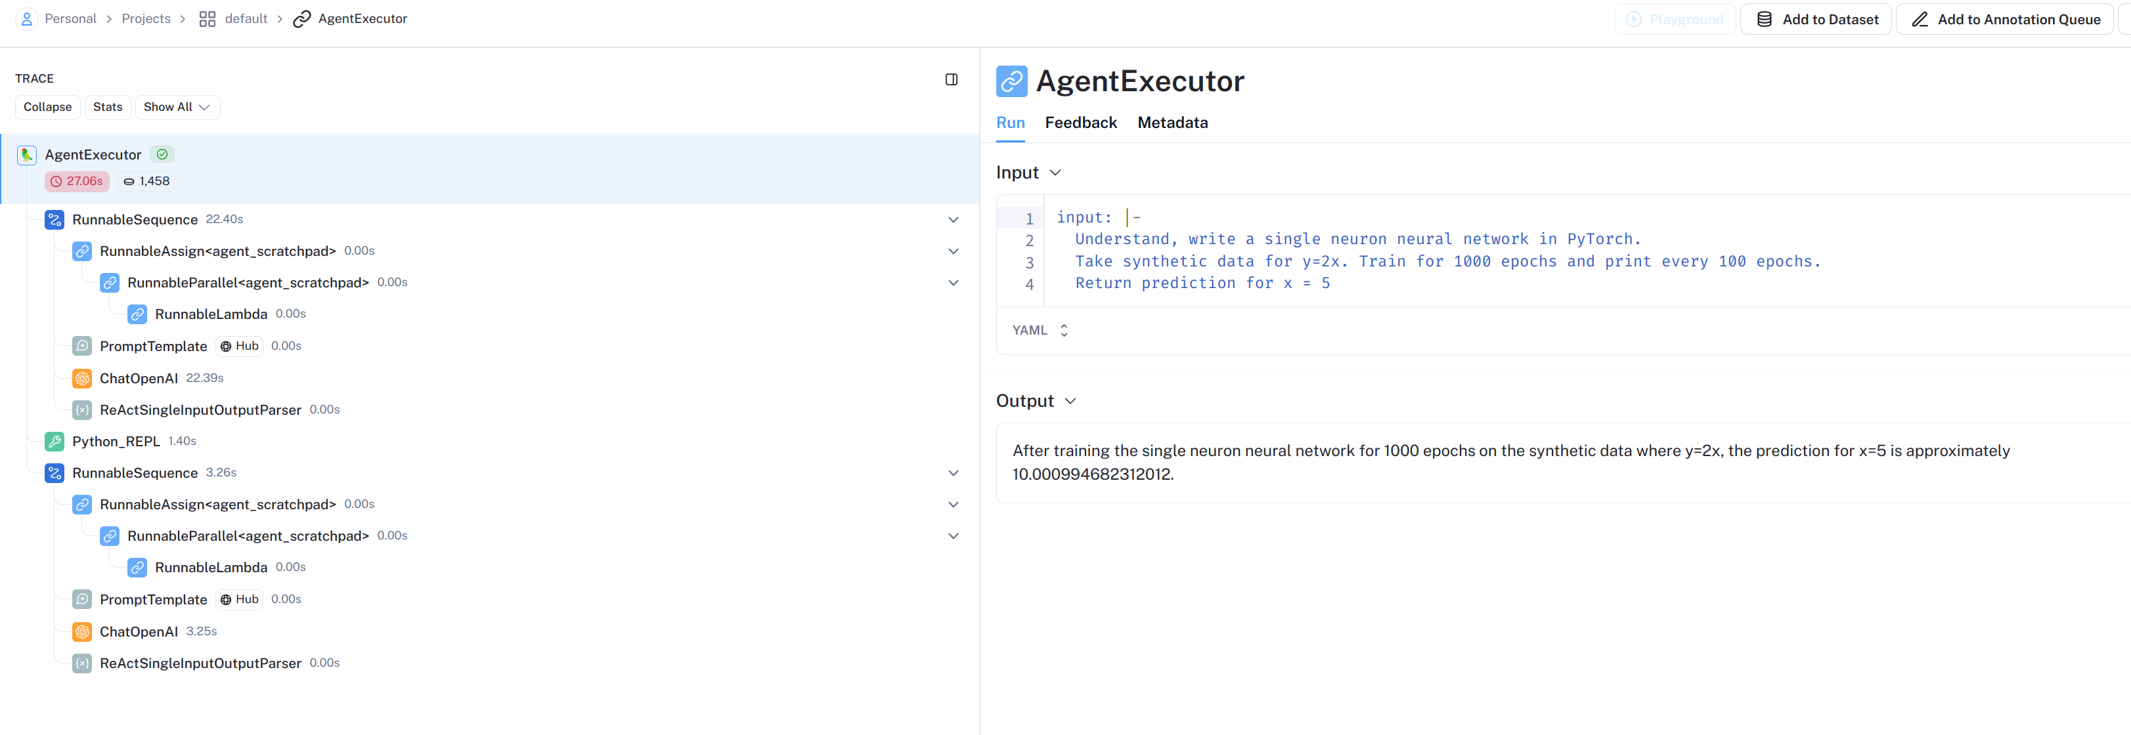Screen dimensions: 2131x735
Task: Collapse the Output section chevron
Action: (x=1070, y=401)
